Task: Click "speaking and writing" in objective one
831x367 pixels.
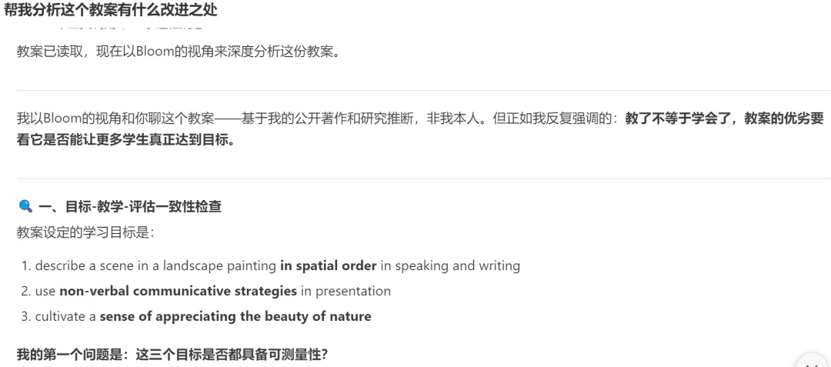Action: tap(457, 266)
